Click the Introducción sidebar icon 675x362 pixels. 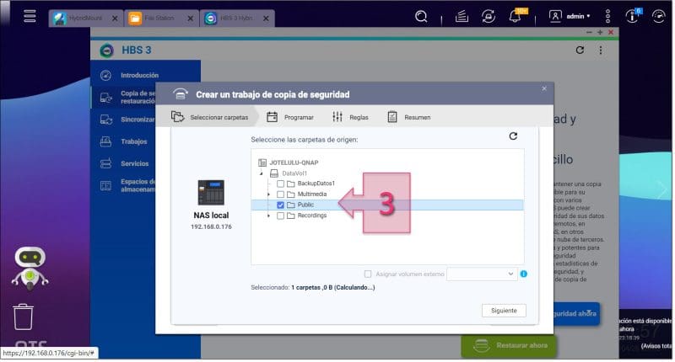coord(105,75)
